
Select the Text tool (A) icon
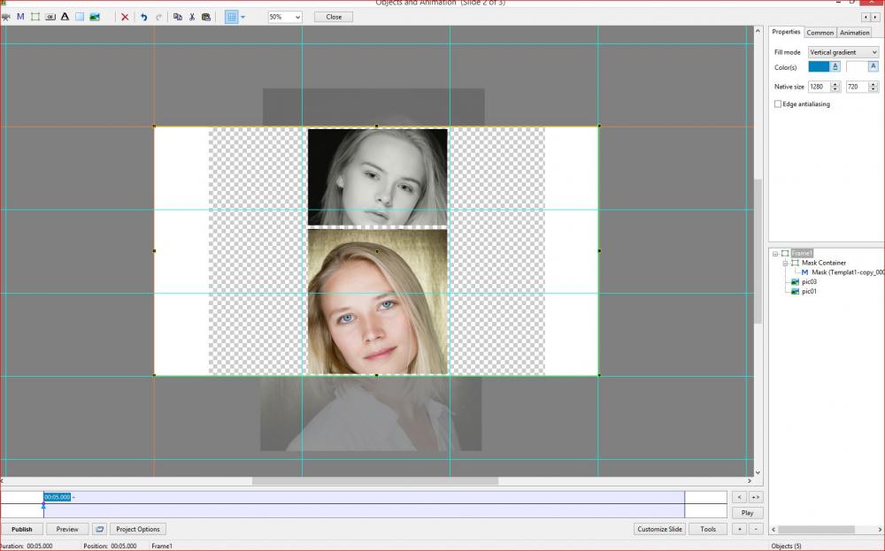pos(65,17)
